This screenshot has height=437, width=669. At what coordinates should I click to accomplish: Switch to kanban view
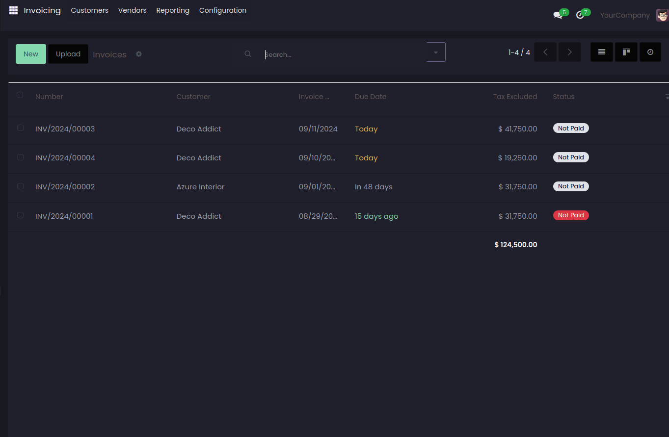tap(626, 52)
